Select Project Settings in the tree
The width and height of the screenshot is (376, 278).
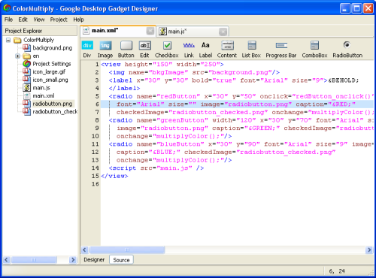52,64
